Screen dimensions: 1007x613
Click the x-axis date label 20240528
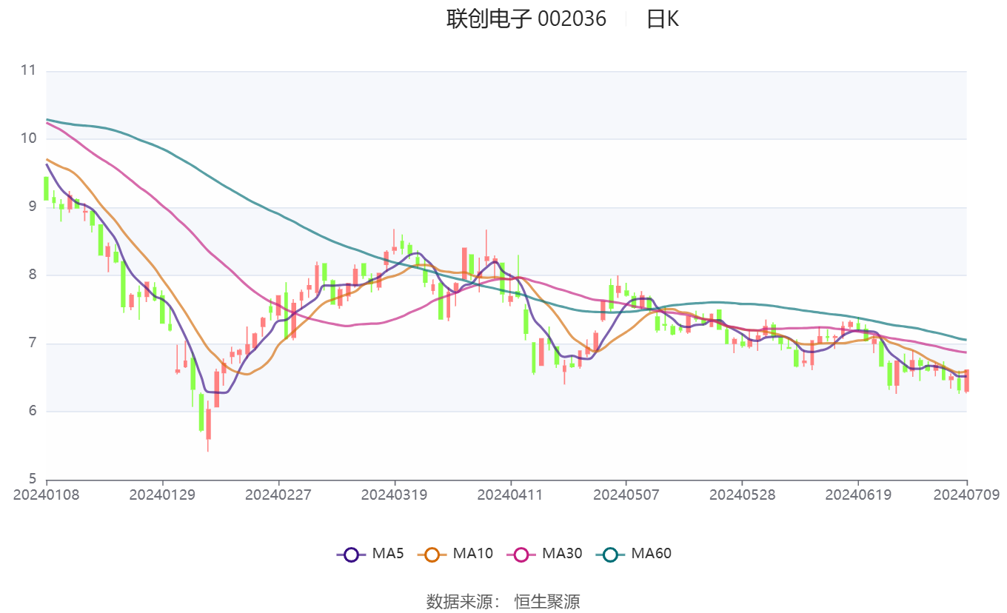pos(742,495)
